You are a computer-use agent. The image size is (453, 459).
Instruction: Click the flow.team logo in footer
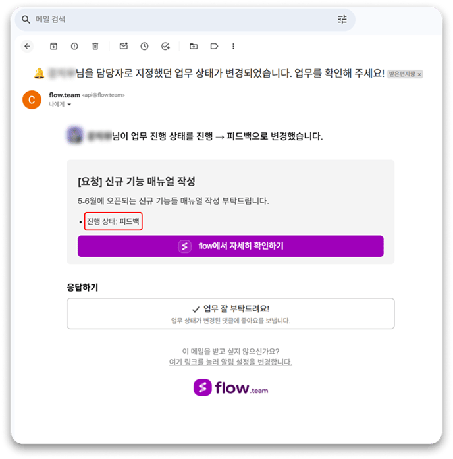coord(230,388)
